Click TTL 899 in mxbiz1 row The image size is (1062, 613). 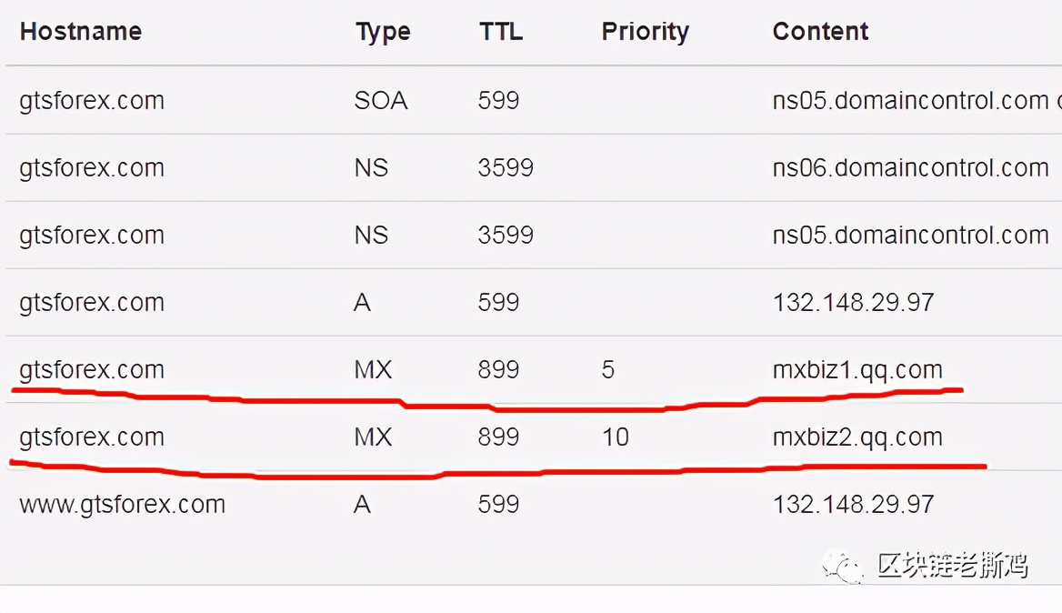click(498, 370)
